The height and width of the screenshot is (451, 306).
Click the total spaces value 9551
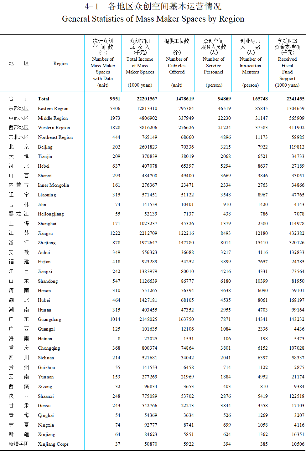(115, 99)
